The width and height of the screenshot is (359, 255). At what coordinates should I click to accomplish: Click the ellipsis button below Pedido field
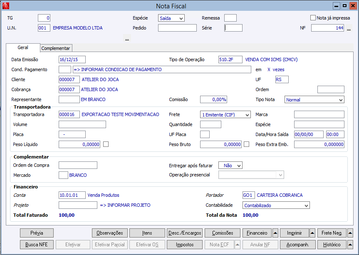127,38
